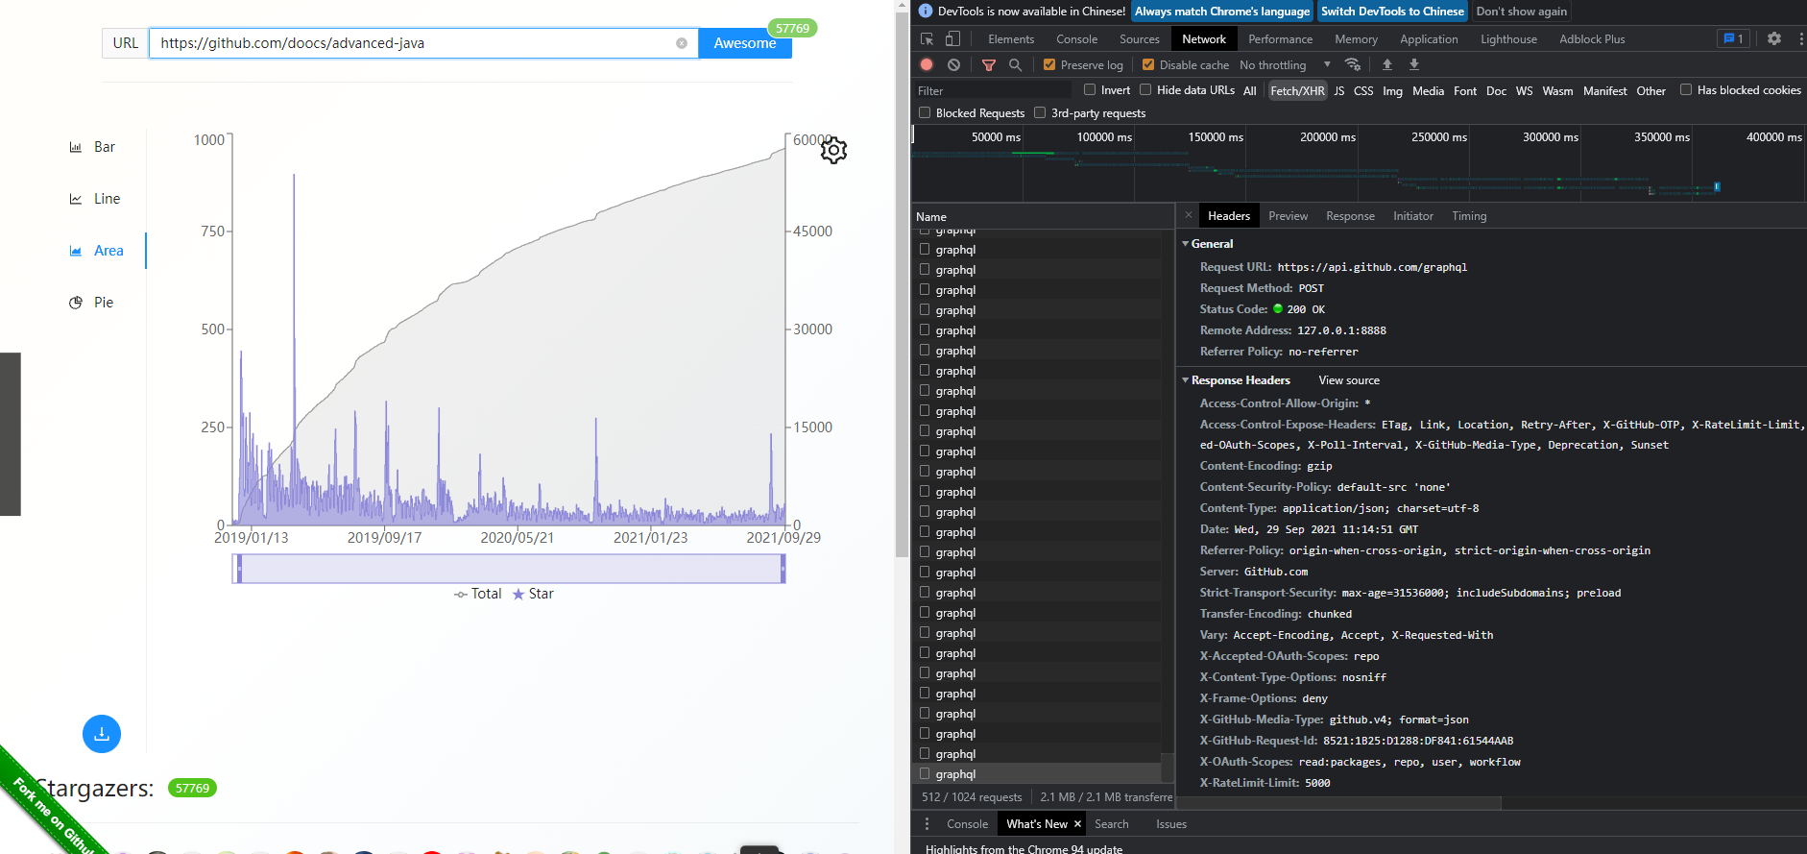Click Always match Chrome's language button
1807x854 pixels.
(1222, 12)
